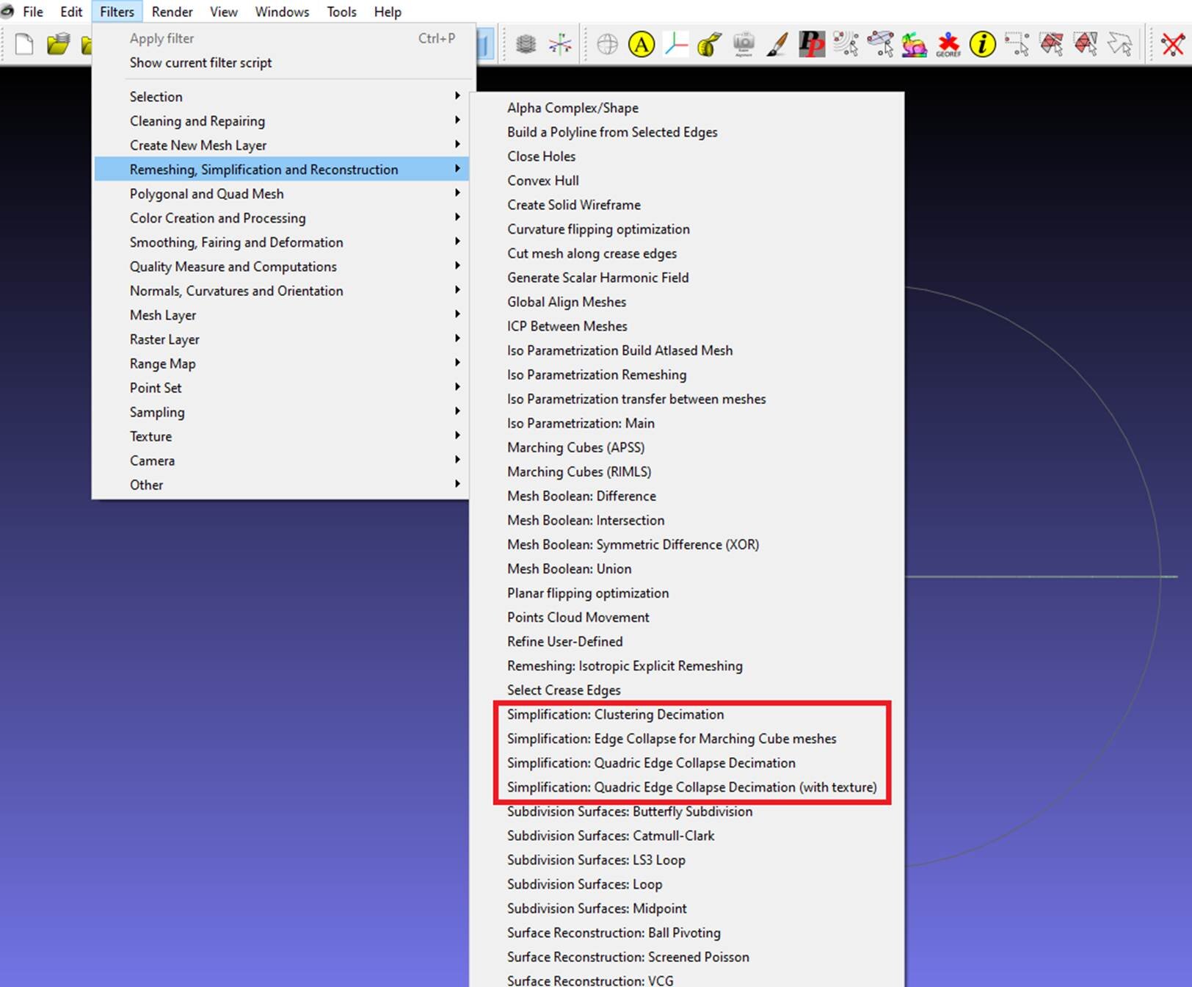The image size is (1192, 987).
Task: Select Close Holes filter
Action: [x=541, y=156]
